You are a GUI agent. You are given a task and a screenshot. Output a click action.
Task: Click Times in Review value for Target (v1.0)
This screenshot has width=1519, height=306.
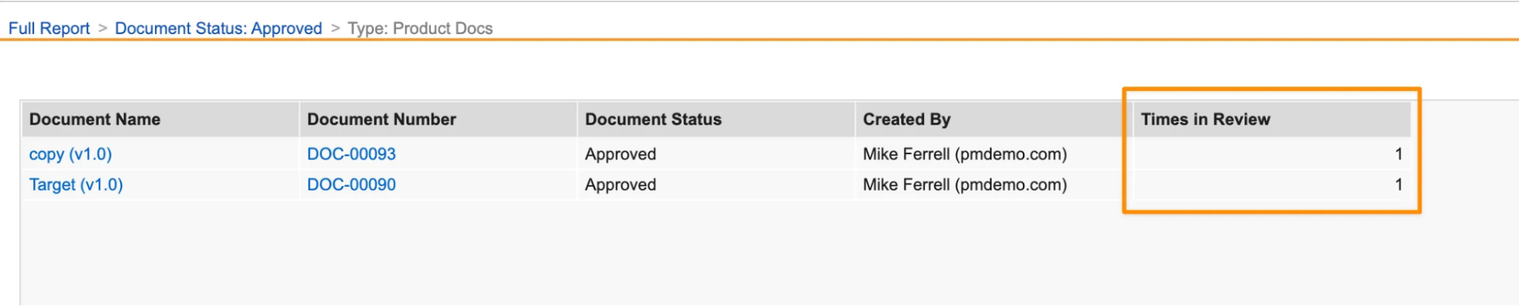tap(1397, 185)
